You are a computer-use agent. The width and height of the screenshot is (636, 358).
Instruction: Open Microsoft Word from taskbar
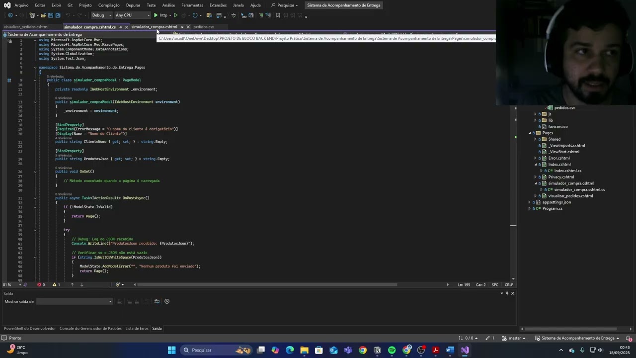pos(450,350)
